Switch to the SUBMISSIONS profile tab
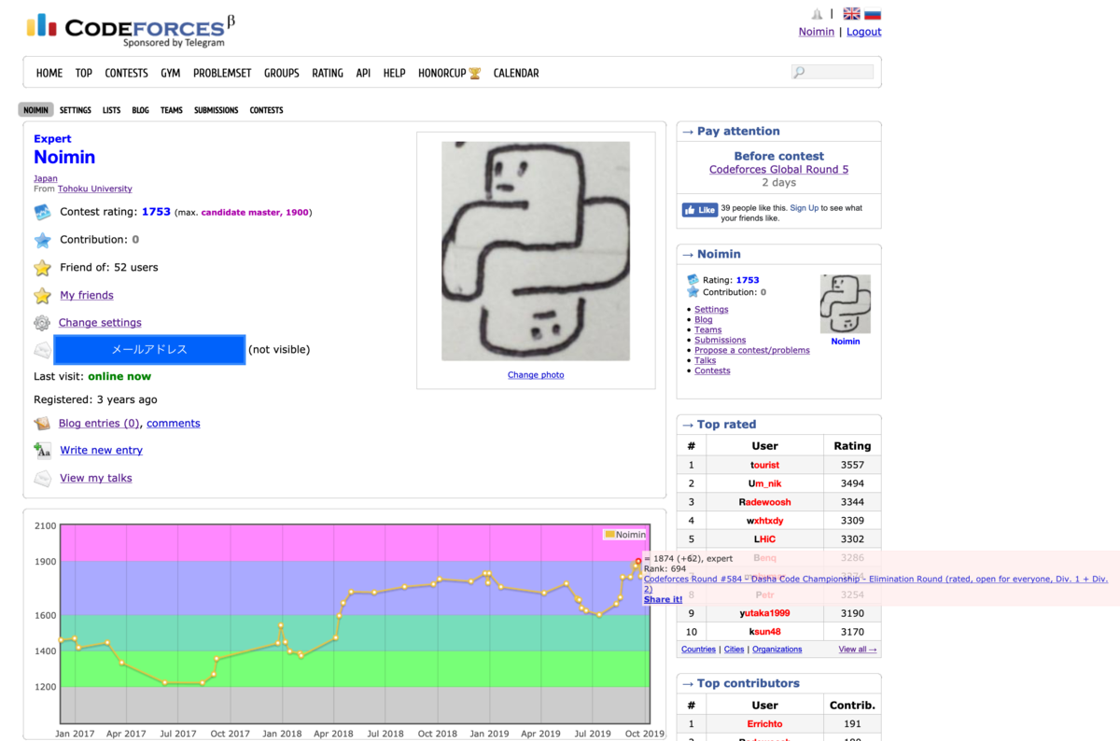 tap(216, 110)
